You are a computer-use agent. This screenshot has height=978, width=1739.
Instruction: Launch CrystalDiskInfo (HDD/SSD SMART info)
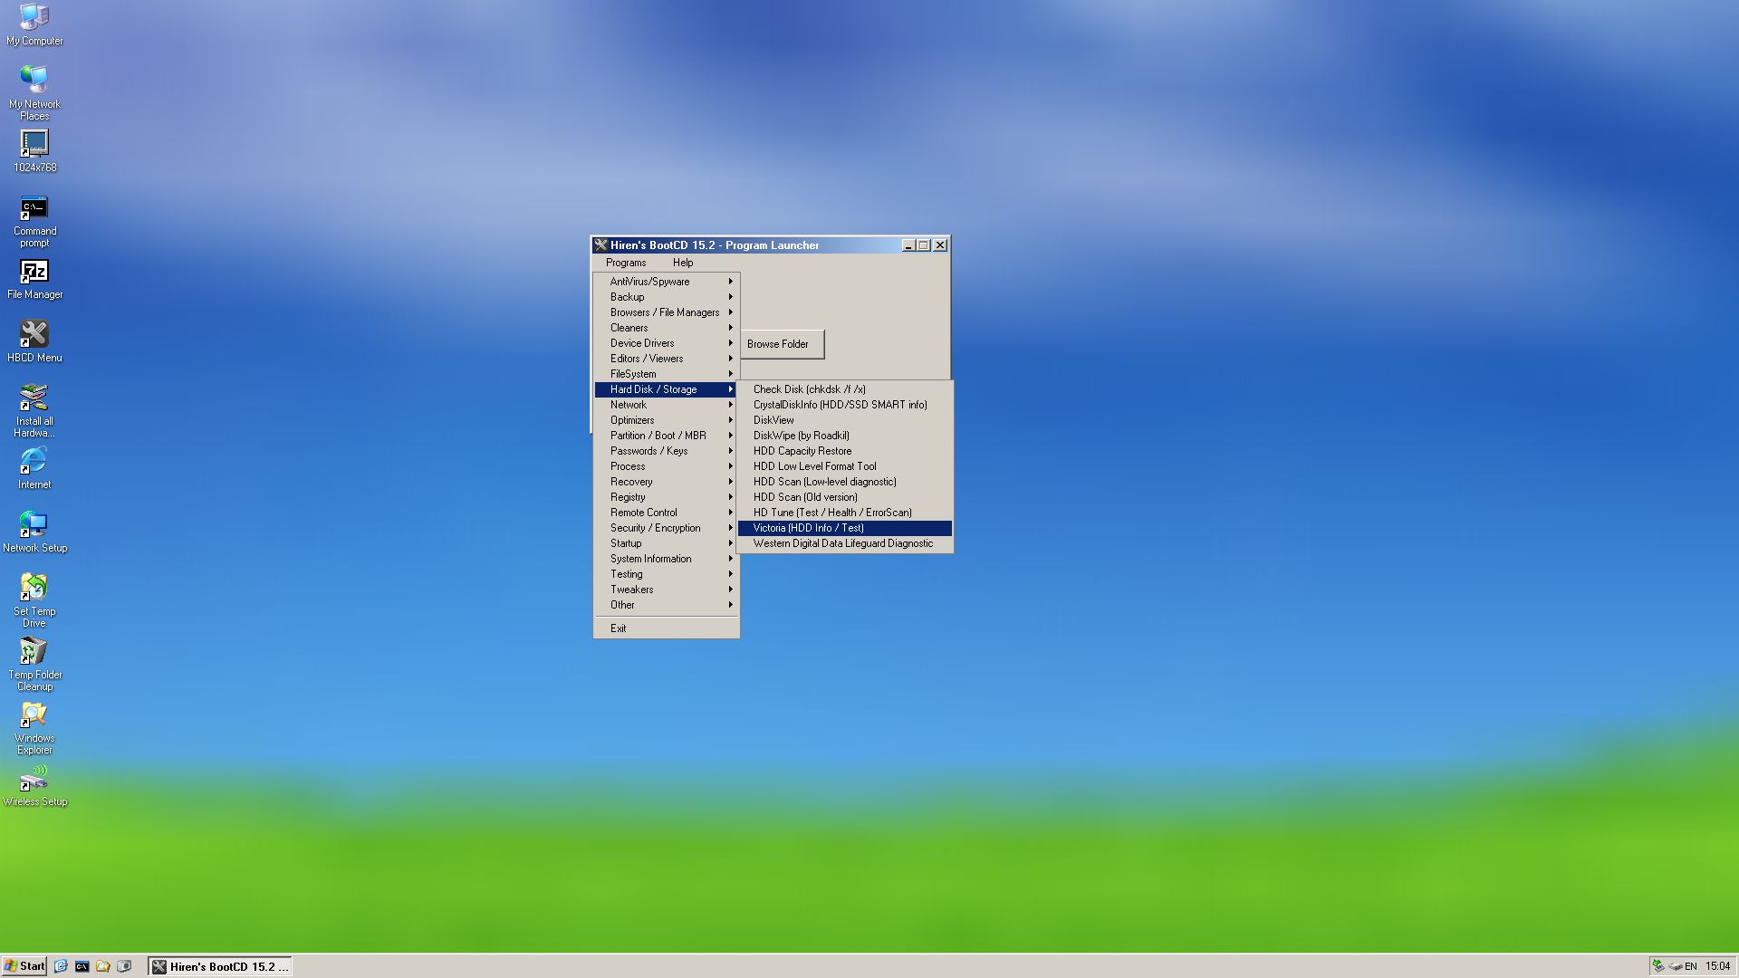click(845, 405)
